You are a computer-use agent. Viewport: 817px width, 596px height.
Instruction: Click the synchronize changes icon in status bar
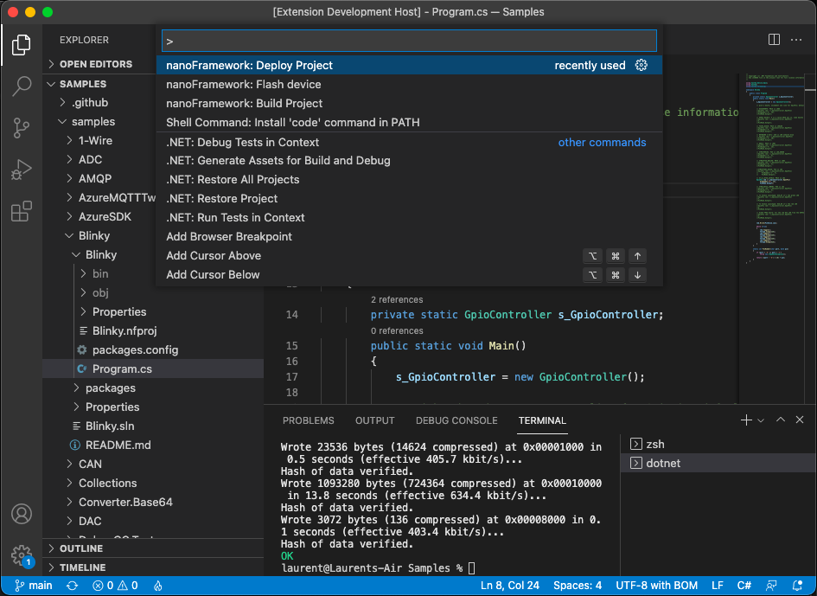(x=73, y=586)
